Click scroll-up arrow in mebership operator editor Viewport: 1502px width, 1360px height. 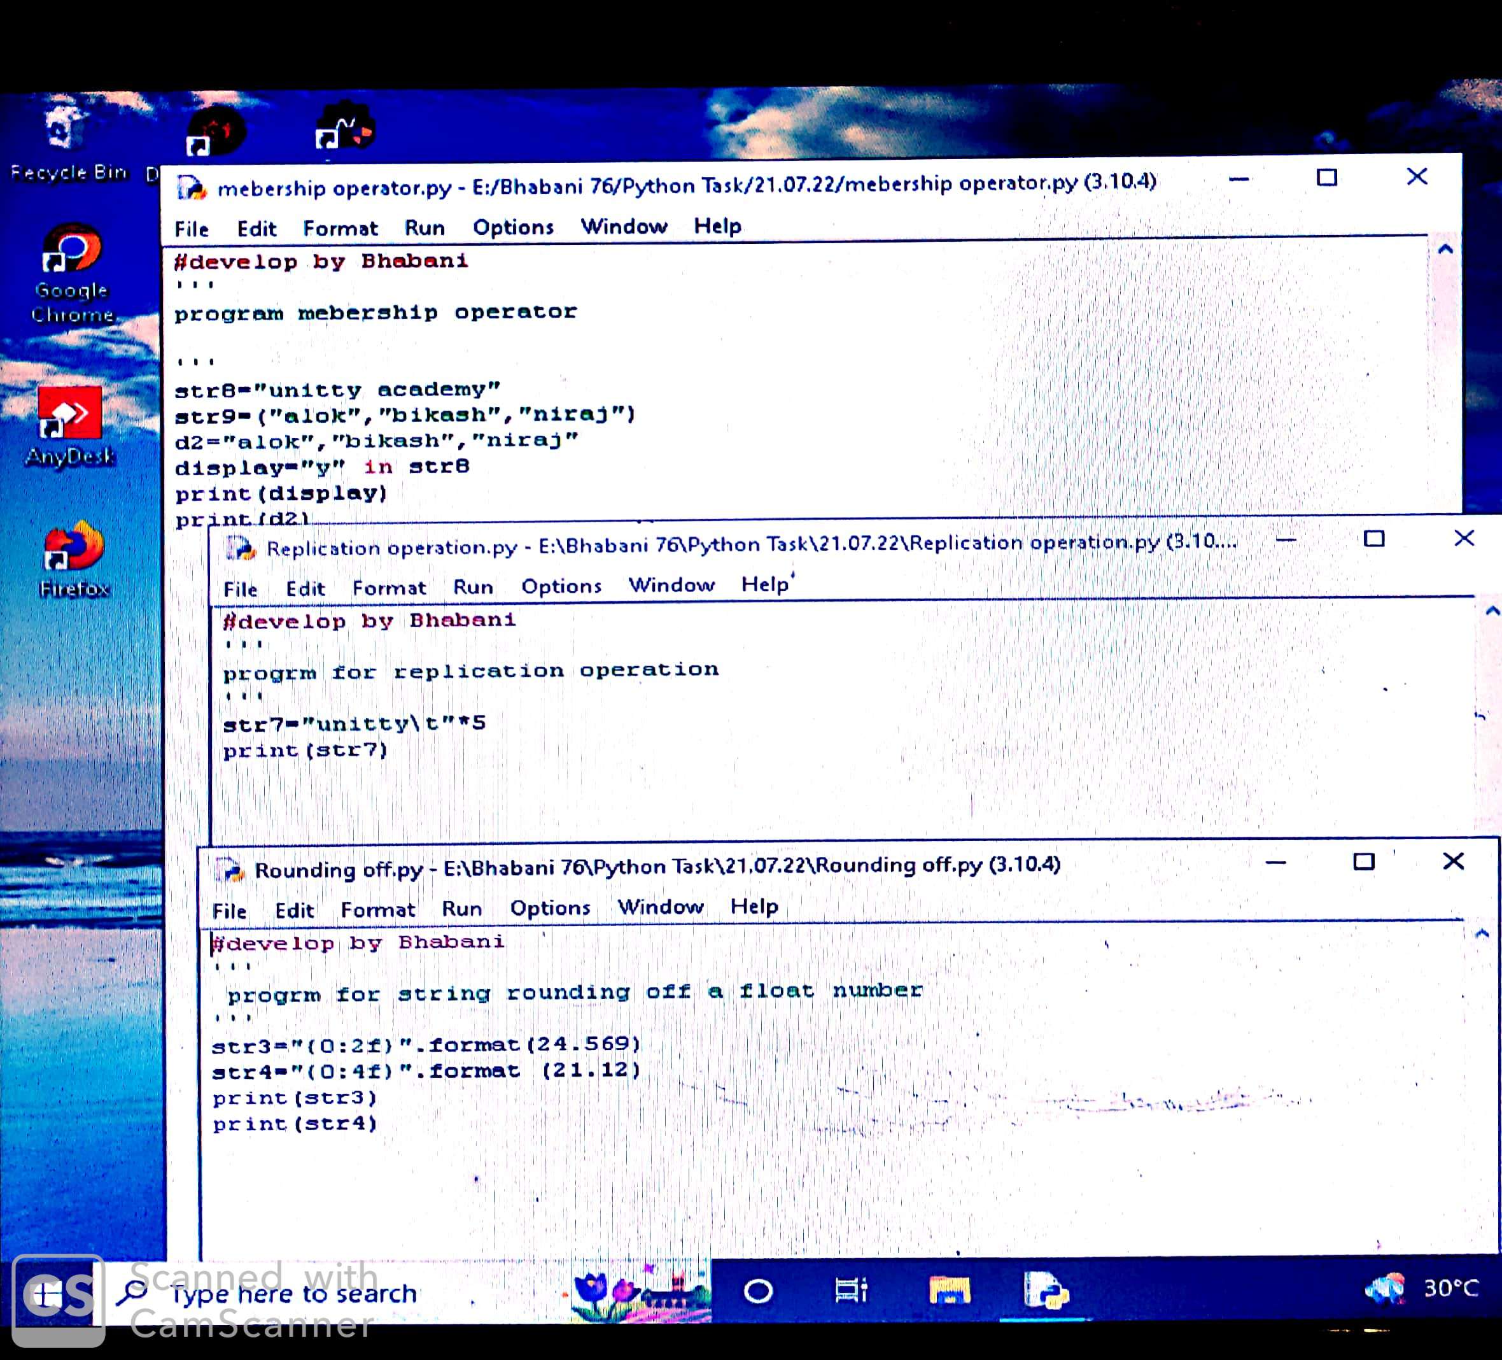[1445, 250]
